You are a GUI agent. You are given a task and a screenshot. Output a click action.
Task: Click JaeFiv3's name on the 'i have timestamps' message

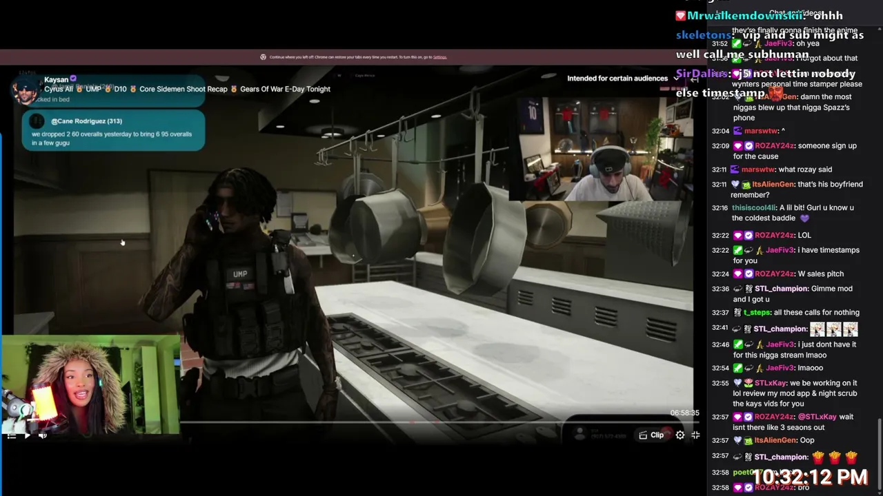click(780, 251)
